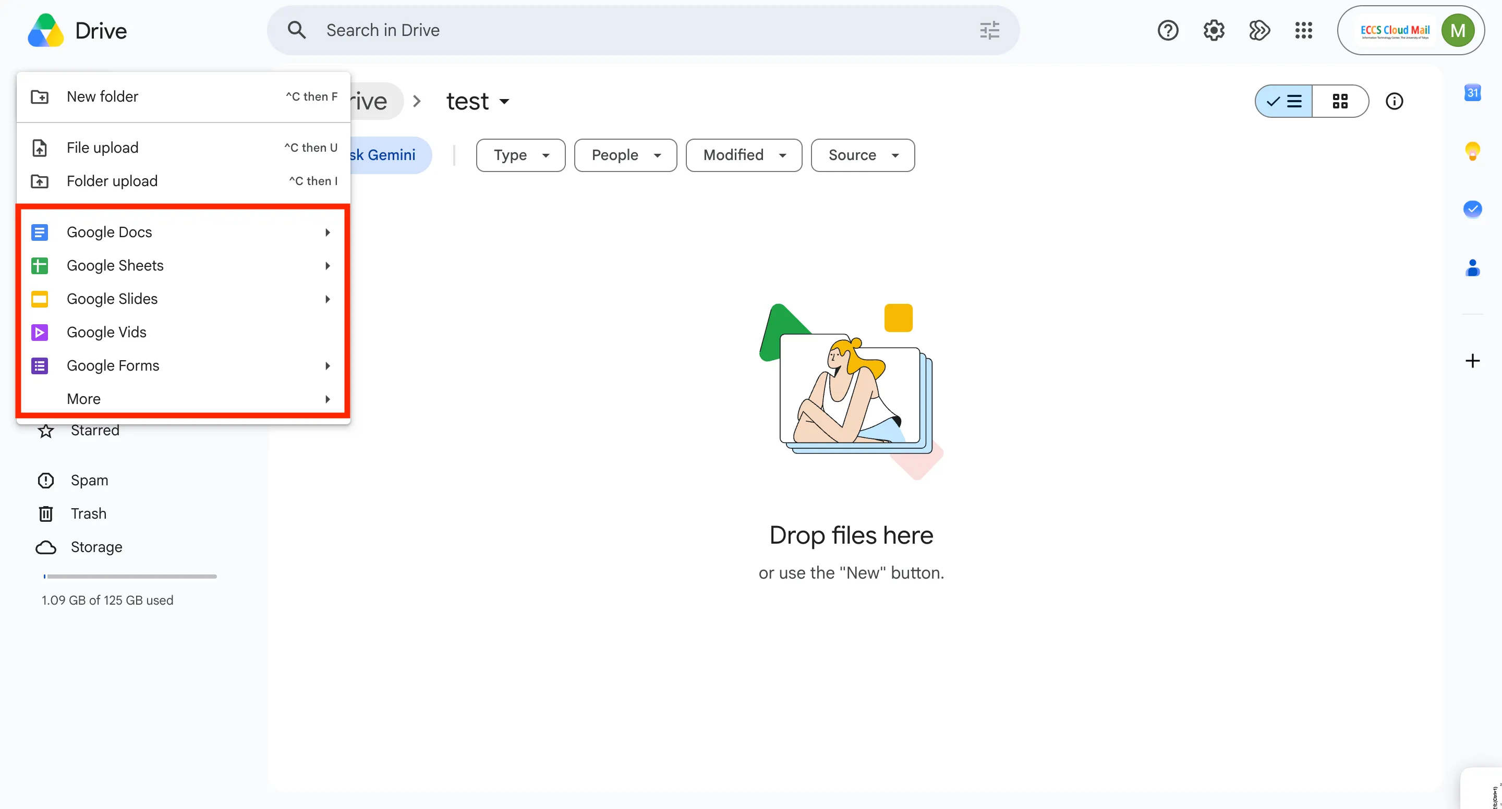Image resolution: width=1502 pixels, height=809 pixels.
Task: Open the People filter dropdown
Action: tap(625, 155)
